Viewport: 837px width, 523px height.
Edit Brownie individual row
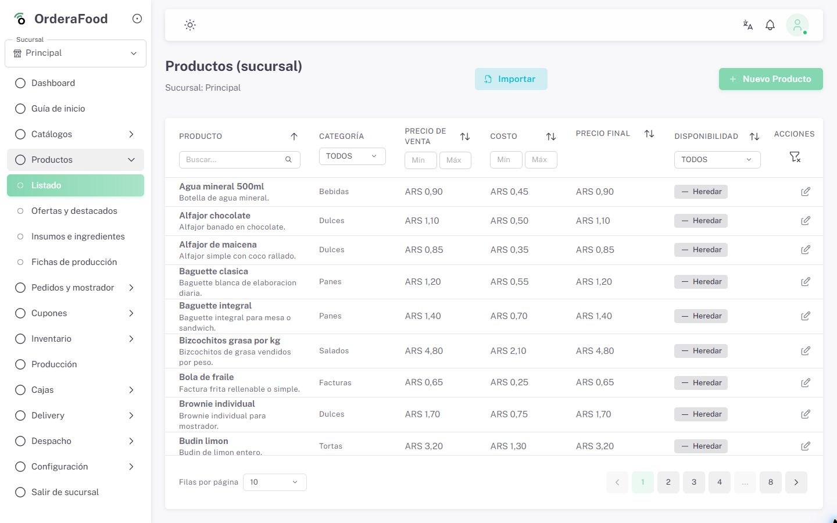pyautogui.click(x=806, y=414)
